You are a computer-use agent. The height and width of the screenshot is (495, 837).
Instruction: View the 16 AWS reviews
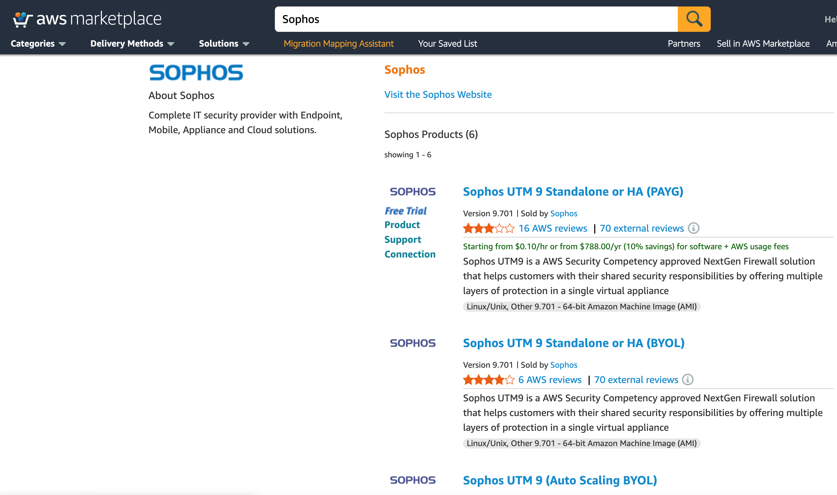point(553,228)
